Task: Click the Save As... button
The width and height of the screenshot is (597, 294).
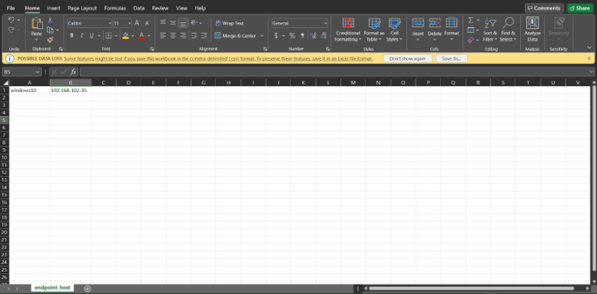Action: (452, 58)
